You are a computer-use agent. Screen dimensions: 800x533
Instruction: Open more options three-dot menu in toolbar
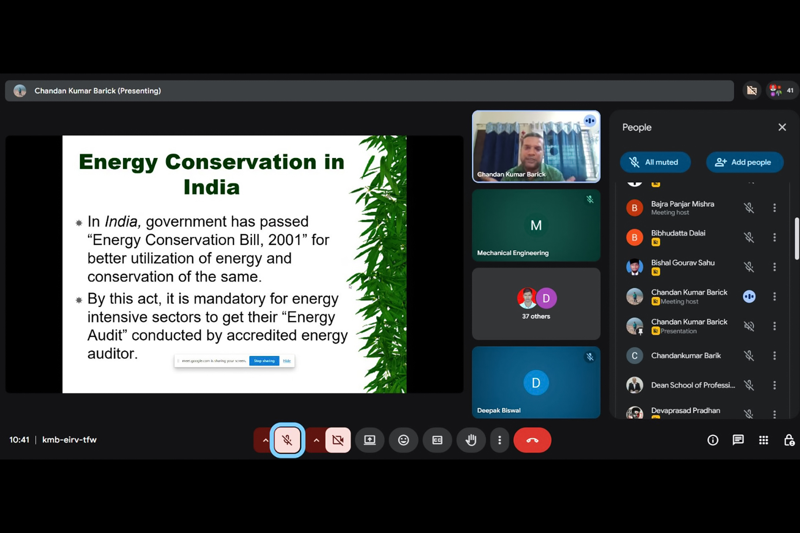coord(499,440)
